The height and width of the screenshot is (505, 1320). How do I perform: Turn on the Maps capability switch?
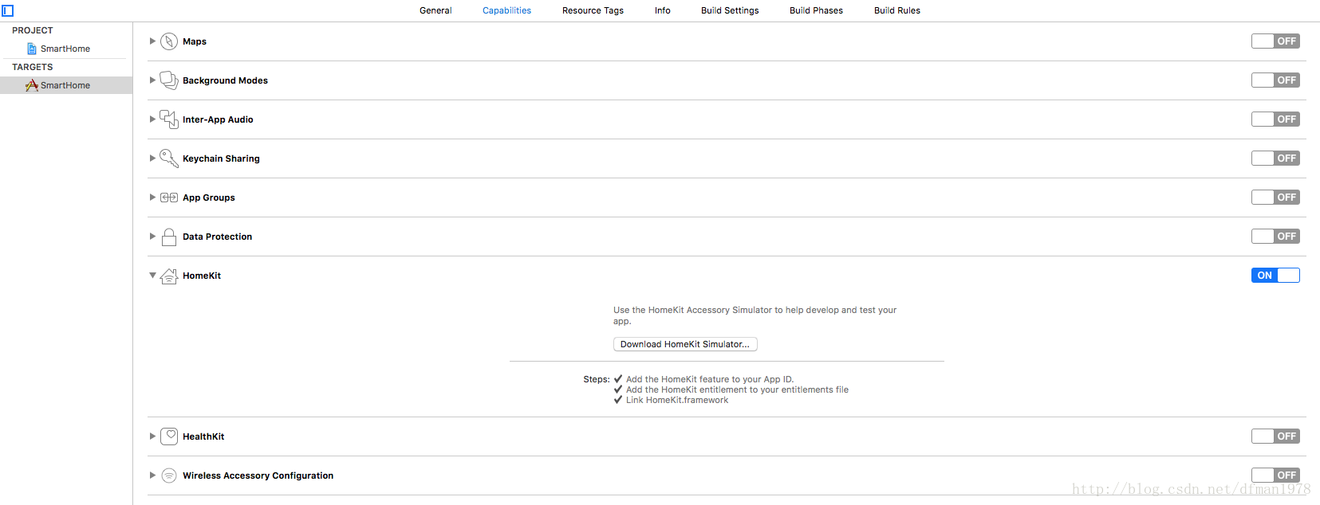point(1275,41)
